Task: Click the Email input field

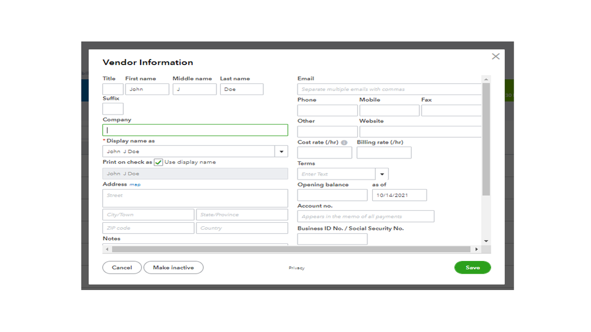Action: click(x=389, y=89)
